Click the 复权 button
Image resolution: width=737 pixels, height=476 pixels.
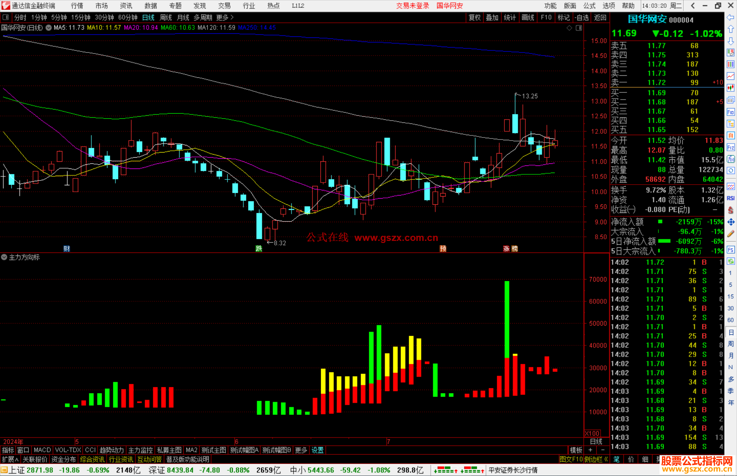[475, 17]
